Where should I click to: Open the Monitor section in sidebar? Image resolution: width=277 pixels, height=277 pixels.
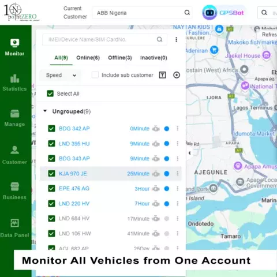pos(15,47)
